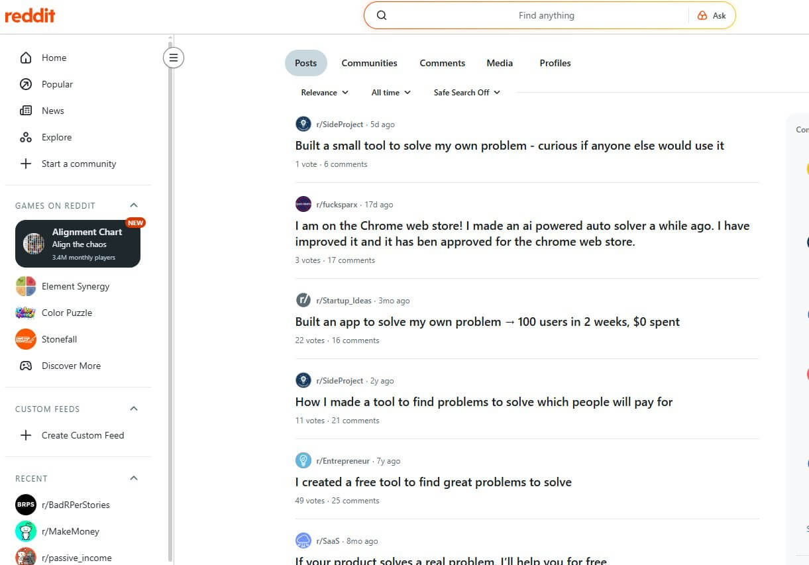Viewport: 809px width, 565px height.
Task: Click the search magnifier icon
Action: click(x=382, y=15)
